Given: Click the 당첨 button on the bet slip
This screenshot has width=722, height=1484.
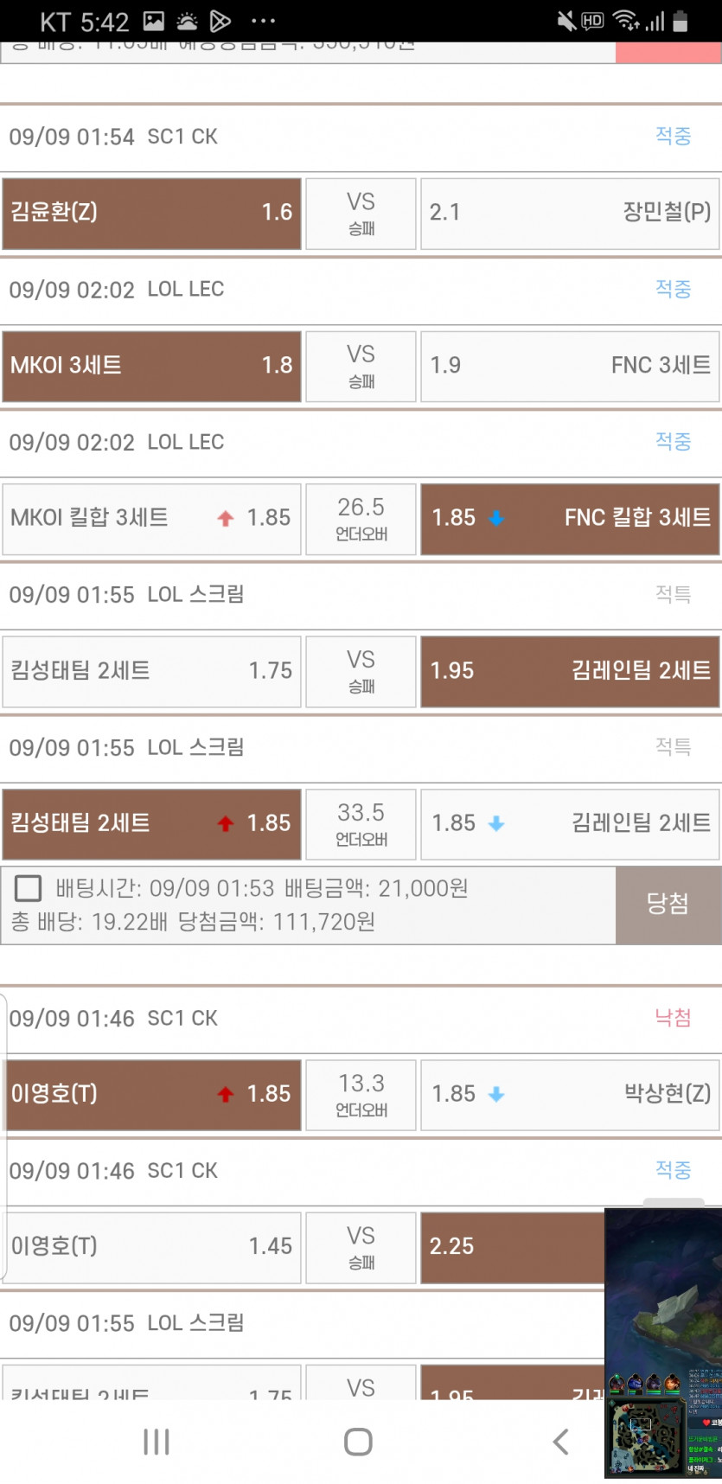Looking at the screenshot, I should [x=668, y=905].
